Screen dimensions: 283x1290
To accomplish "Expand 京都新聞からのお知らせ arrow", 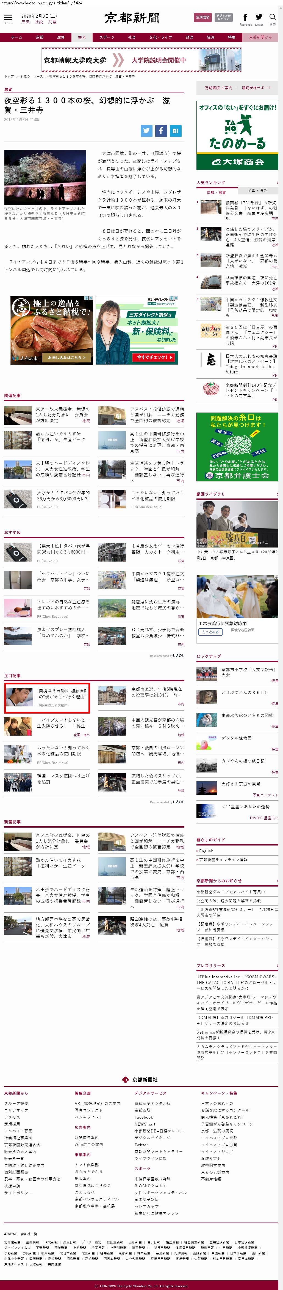I will click(x=277, y=881).
